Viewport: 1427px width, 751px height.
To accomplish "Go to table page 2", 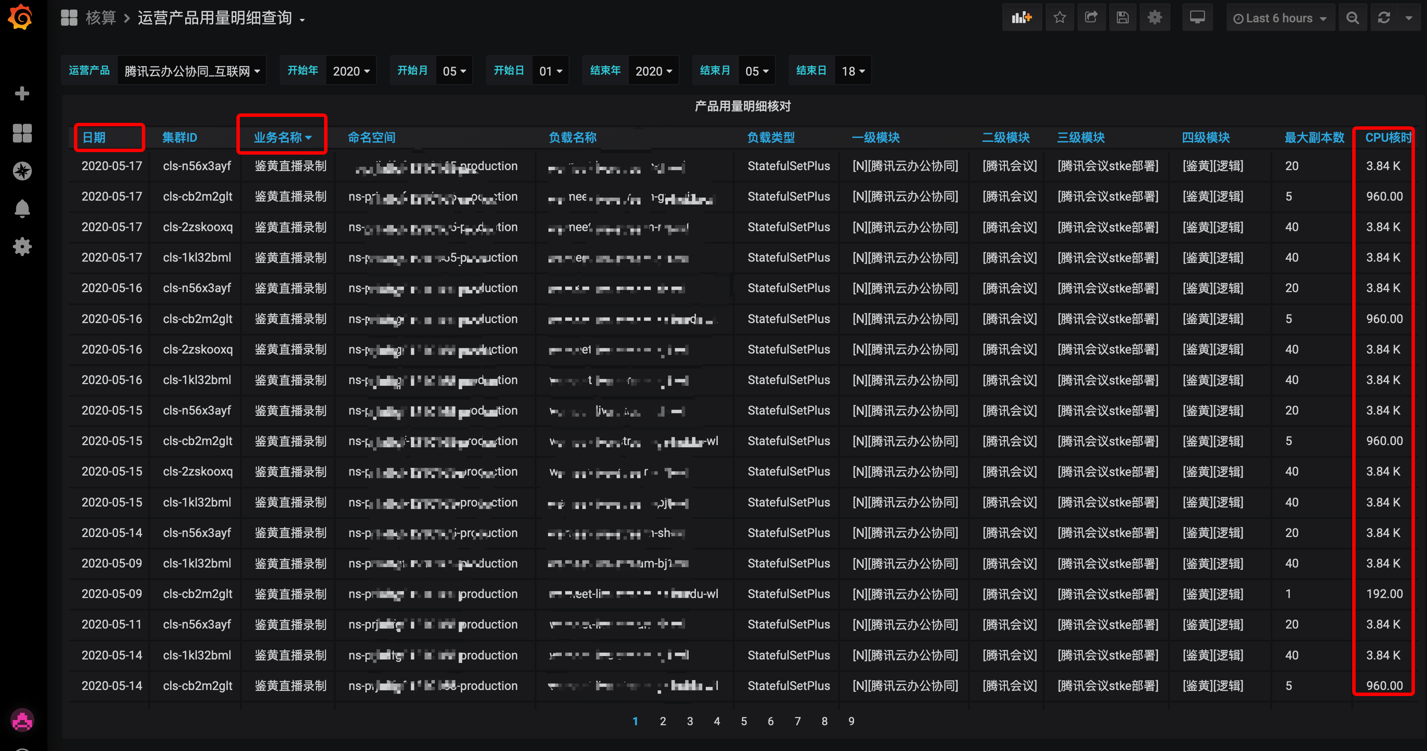I will 662,721.
